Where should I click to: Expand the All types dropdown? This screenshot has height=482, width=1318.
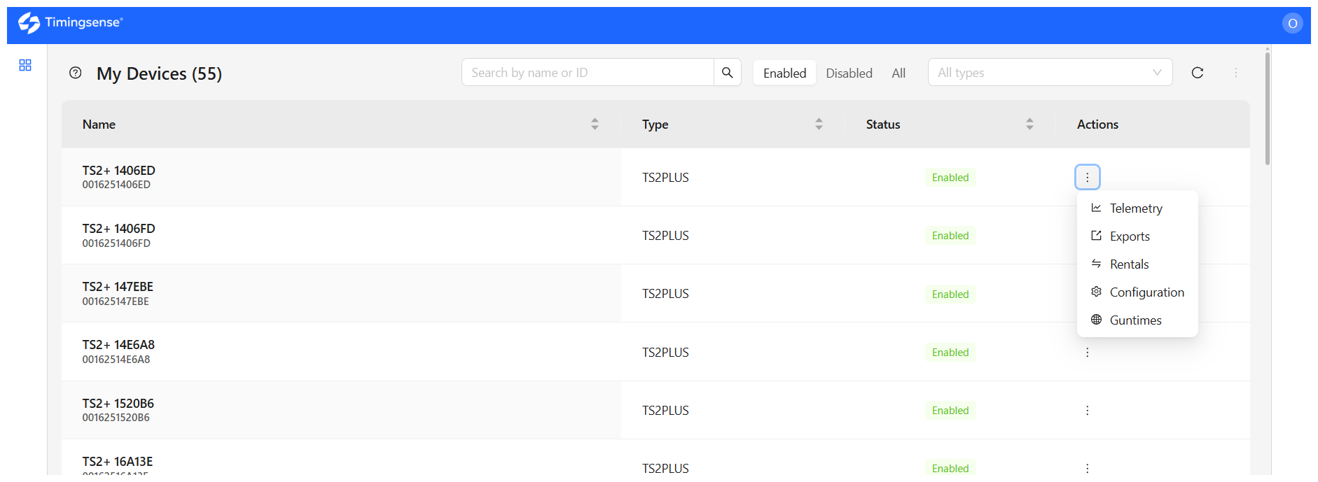tap(1050, 72)
